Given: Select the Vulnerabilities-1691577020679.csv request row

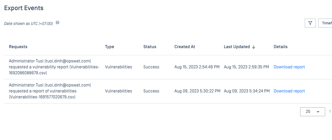Looking at the screenshot, I should 168,91.
